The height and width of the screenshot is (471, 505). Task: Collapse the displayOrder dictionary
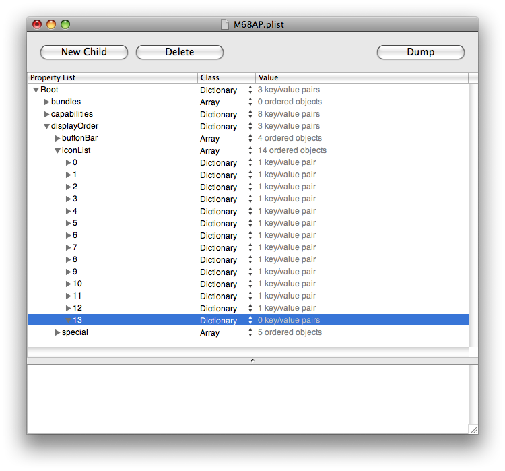[46, 127]
